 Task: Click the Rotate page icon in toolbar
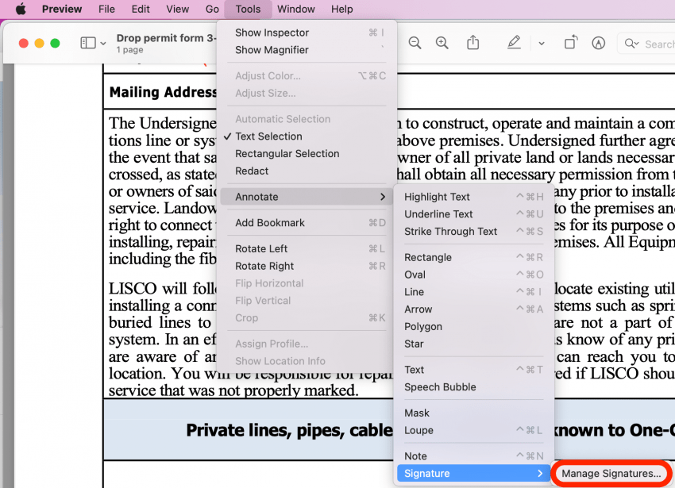pyautogui.click(x=570, y=44)
